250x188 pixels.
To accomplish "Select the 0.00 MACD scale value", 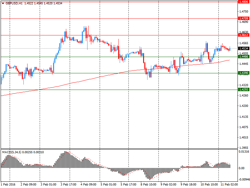I will point(242,168).
